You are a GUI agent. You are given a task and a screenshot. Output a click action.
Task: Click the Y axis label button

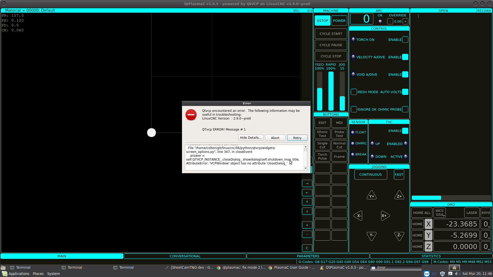(428, 235)
